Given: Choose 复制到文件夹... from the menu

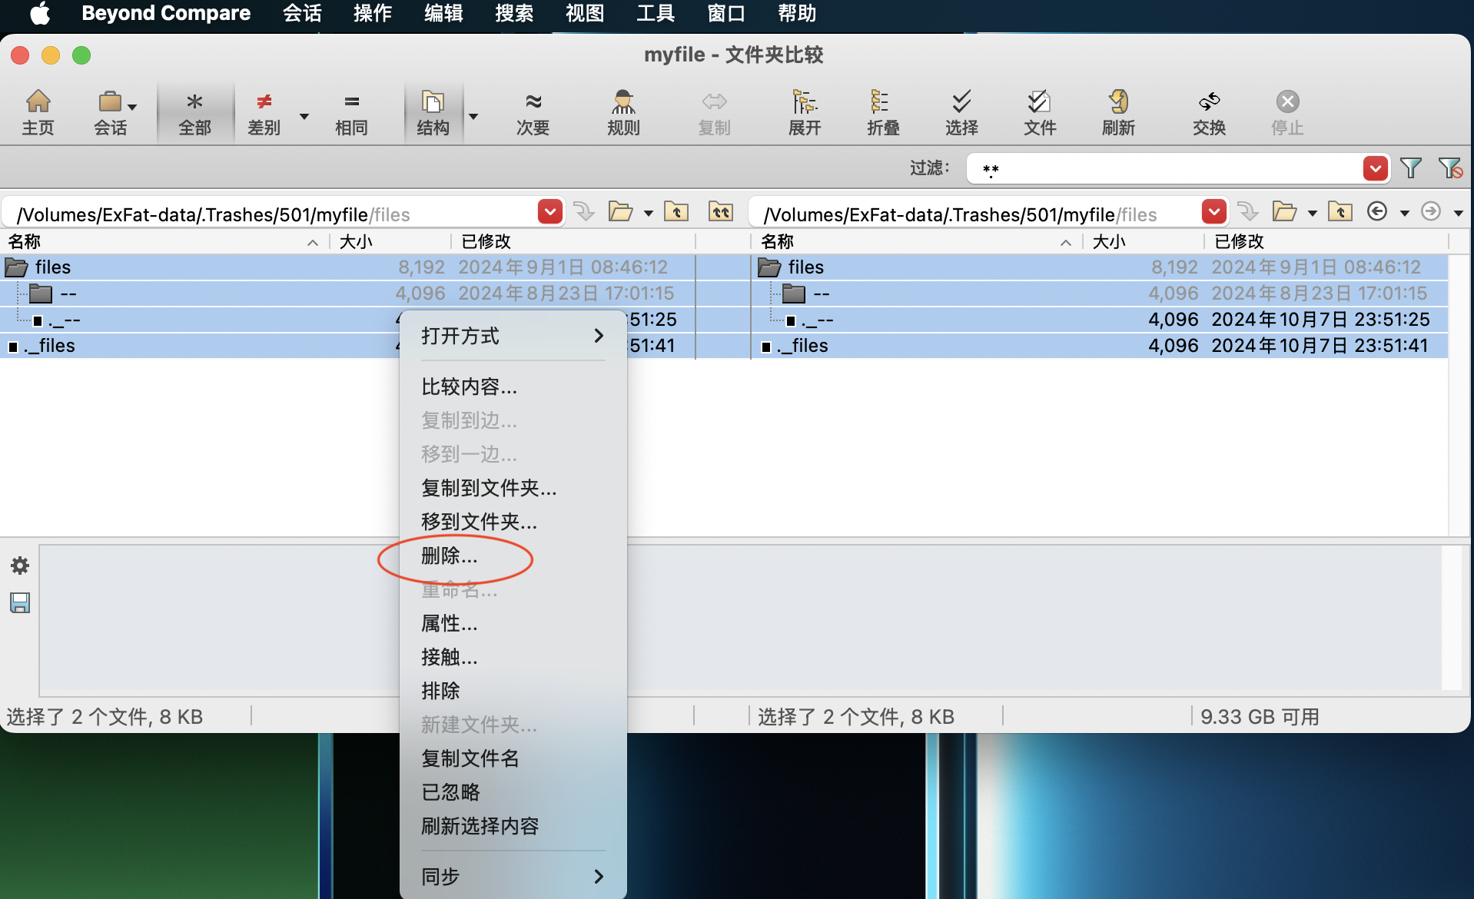Looking at the screenshot, I should point(513,488).
